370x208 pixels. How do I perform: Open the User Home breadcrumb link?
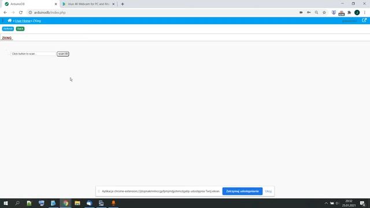point(23,21)
